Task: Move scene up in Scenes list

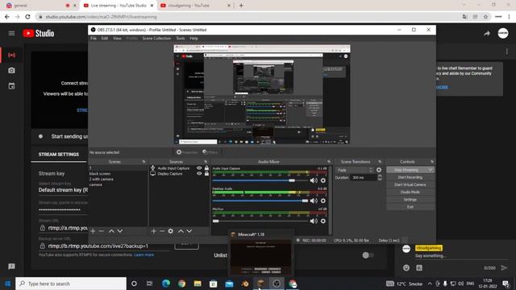Action: click(x=111, y=231)
